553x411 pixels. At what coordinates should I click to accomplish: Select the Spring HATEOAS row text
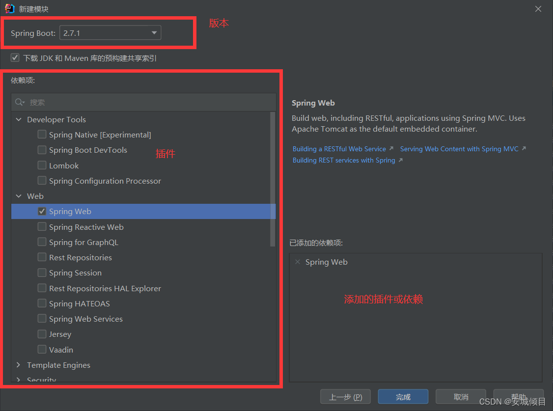pos(80,303)
